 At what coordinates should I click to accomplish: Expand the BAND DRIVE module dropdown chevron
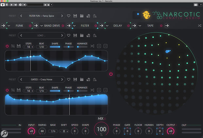(42, 26)
